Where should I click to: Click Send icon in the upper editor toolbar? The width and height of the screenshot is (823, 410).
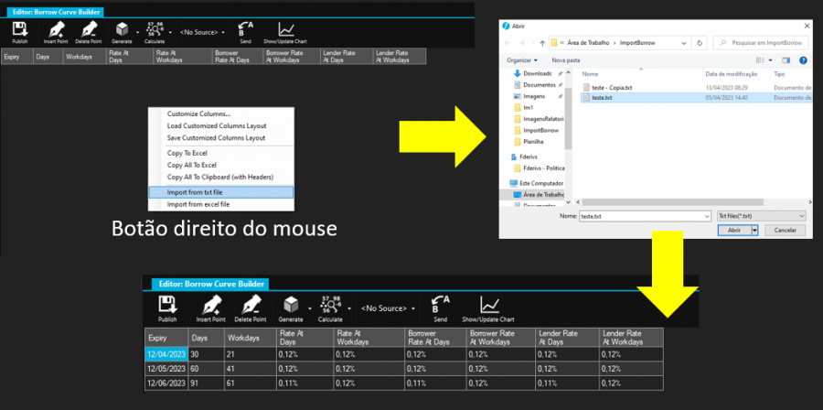pyautogui.click(x=245, y=30)
